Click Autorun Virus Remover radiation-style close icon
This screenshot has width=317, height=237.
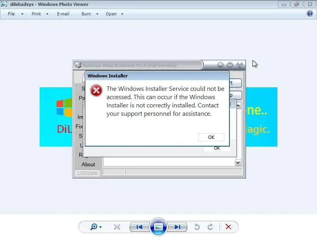240,65
